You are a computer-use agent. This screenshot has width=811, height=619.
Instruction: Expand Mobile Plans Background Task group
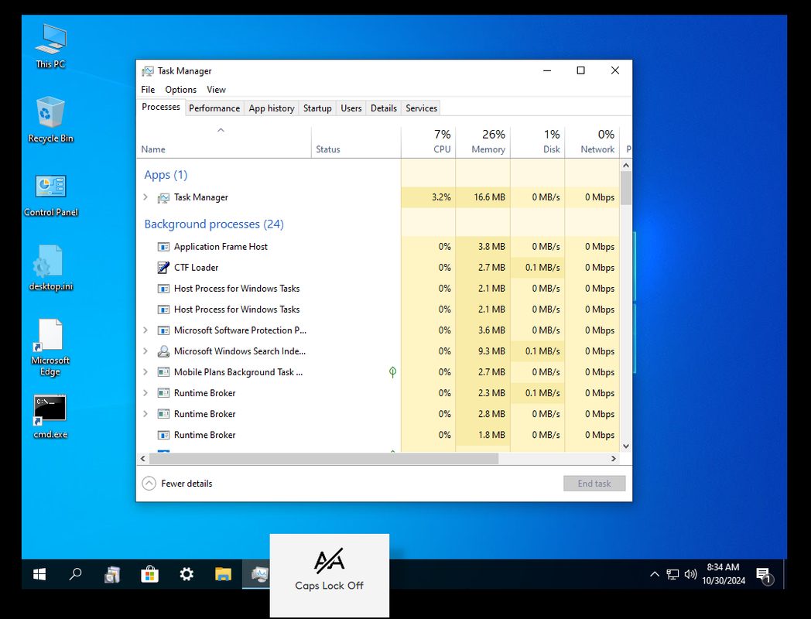pos(145,372)
